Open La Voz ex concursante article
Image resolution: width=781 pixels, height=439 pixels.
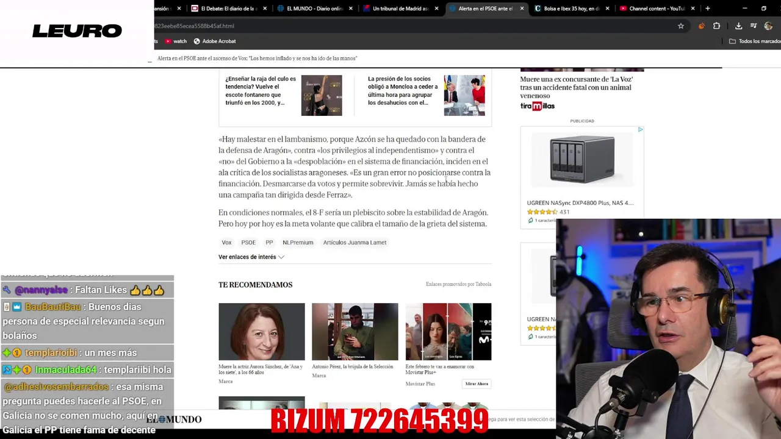(577, 87)
